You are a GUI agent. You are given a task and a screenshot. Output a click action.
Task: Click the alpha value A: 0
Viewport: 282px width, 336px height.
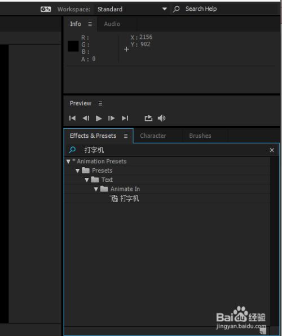click(88, 59)
